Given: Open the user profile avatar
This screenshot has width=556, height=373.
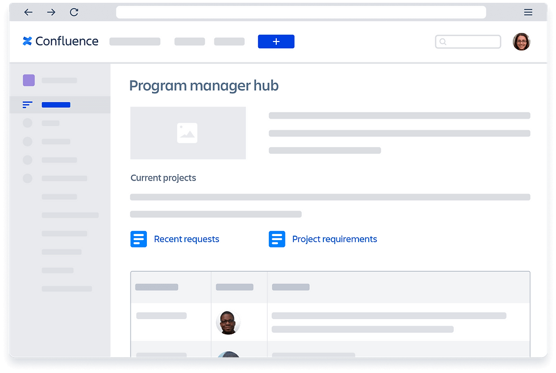Looking at the screenshot, I should point(521,42).
